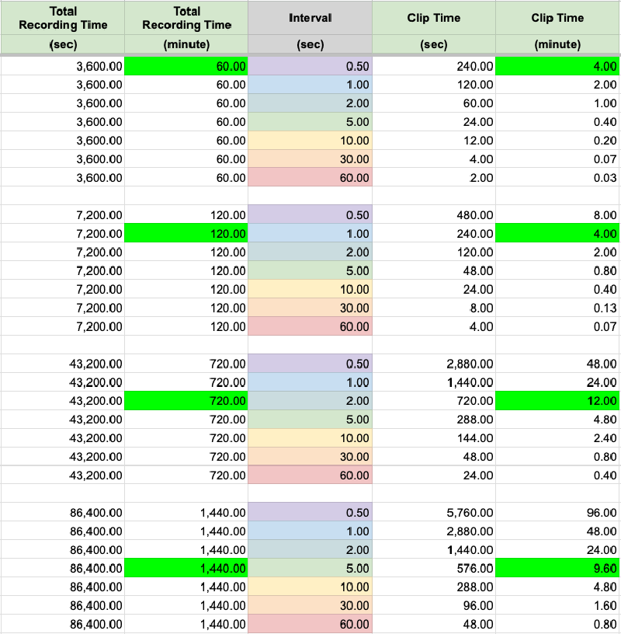Click the green 60.00 recording time cell
Screen dimensions: 621x634
click(x=186, y=67)
